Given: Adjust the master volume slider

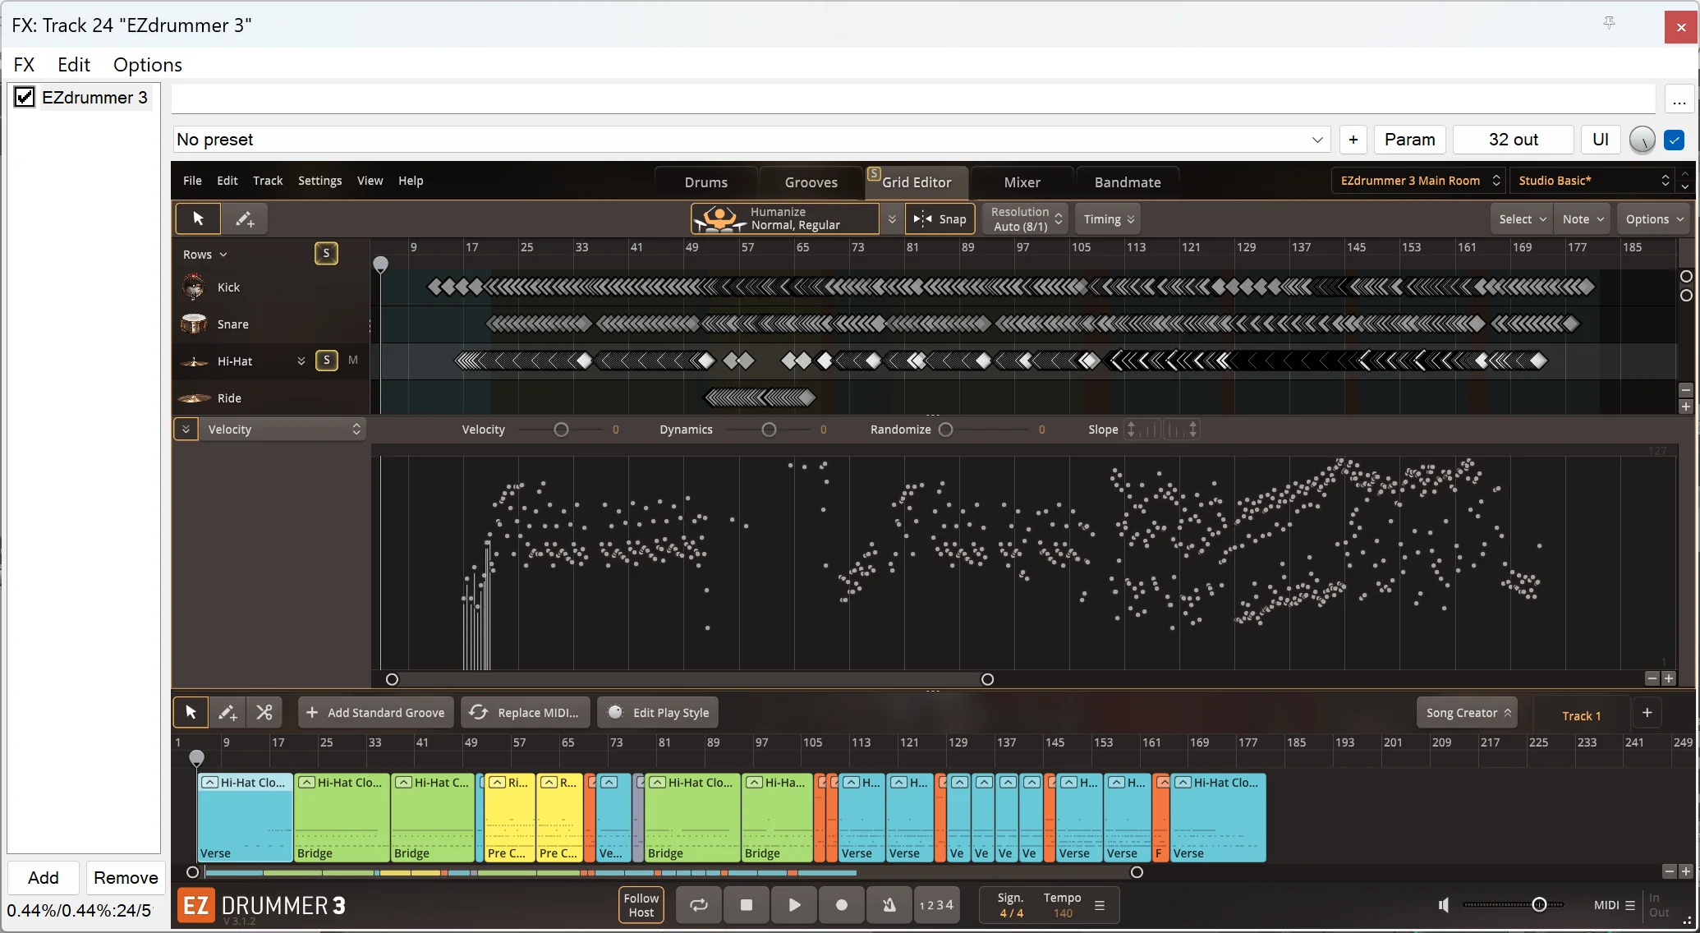Looking at the screenshot, I should [x=1539, y=904].
